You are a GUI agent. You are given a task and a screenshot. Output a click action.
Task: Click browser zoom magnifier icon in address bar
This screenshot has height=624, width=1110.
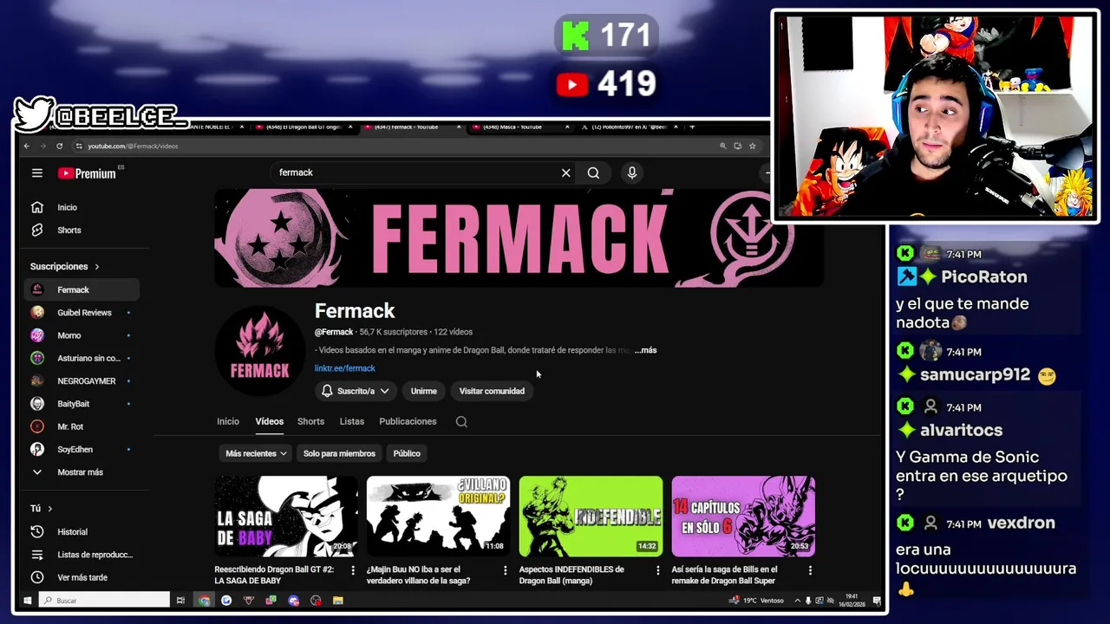pos(722,146)
